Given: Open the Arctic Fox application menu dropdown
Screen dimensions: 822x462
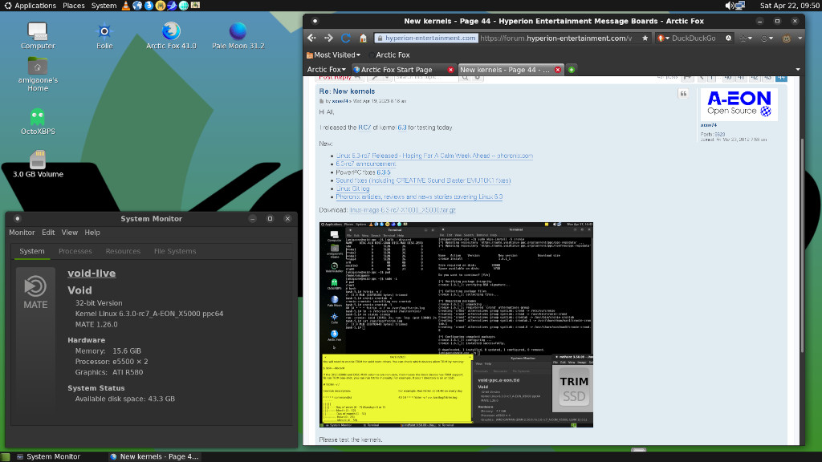Looking at the screenshot, I should coord(326,70).
